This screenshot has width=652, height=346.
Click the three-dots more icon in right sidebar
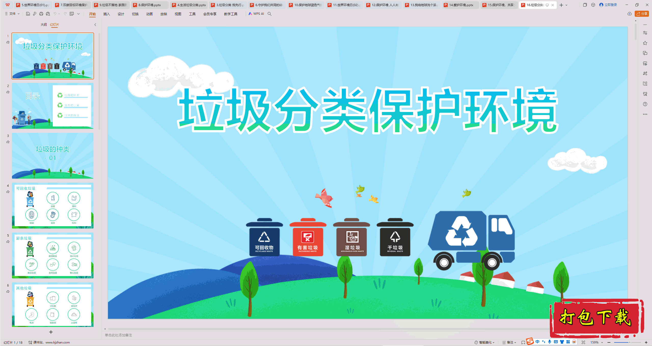pos(645,114)
